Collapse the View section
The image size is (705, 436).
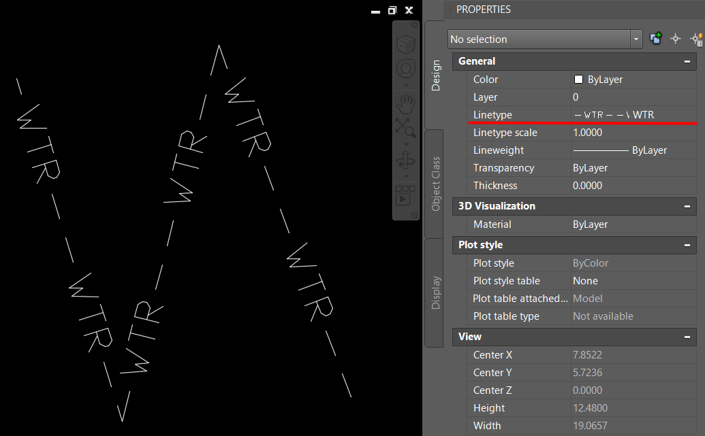(687, 337)
